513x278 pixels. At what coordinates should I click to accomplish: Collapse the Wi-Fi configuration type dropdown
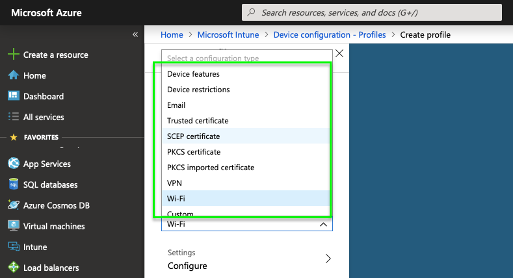[x=323, y=224]
